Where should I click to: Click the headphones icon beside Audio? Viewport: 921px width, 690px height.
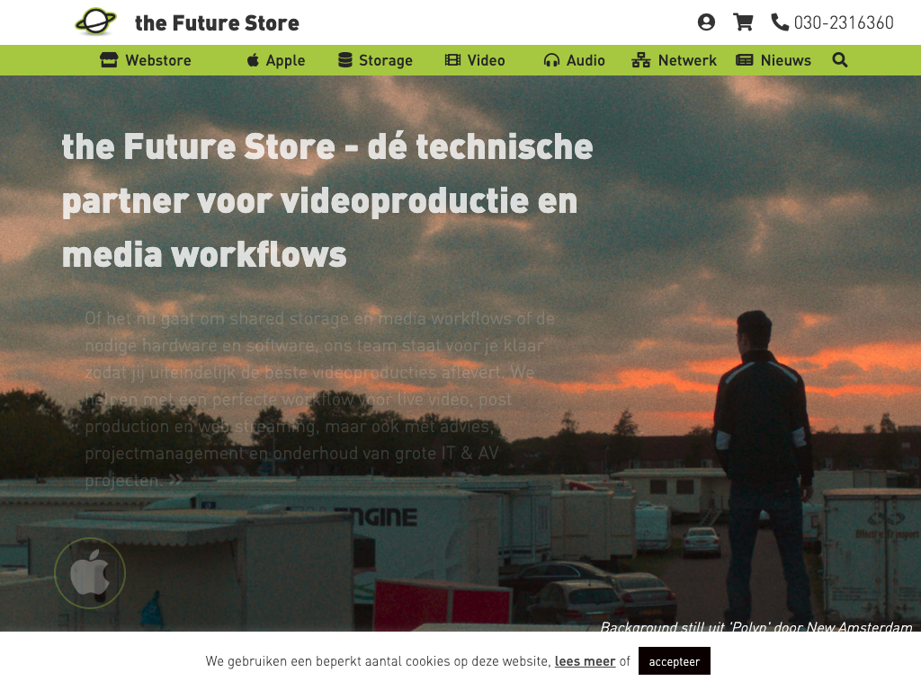coord(551,60)
